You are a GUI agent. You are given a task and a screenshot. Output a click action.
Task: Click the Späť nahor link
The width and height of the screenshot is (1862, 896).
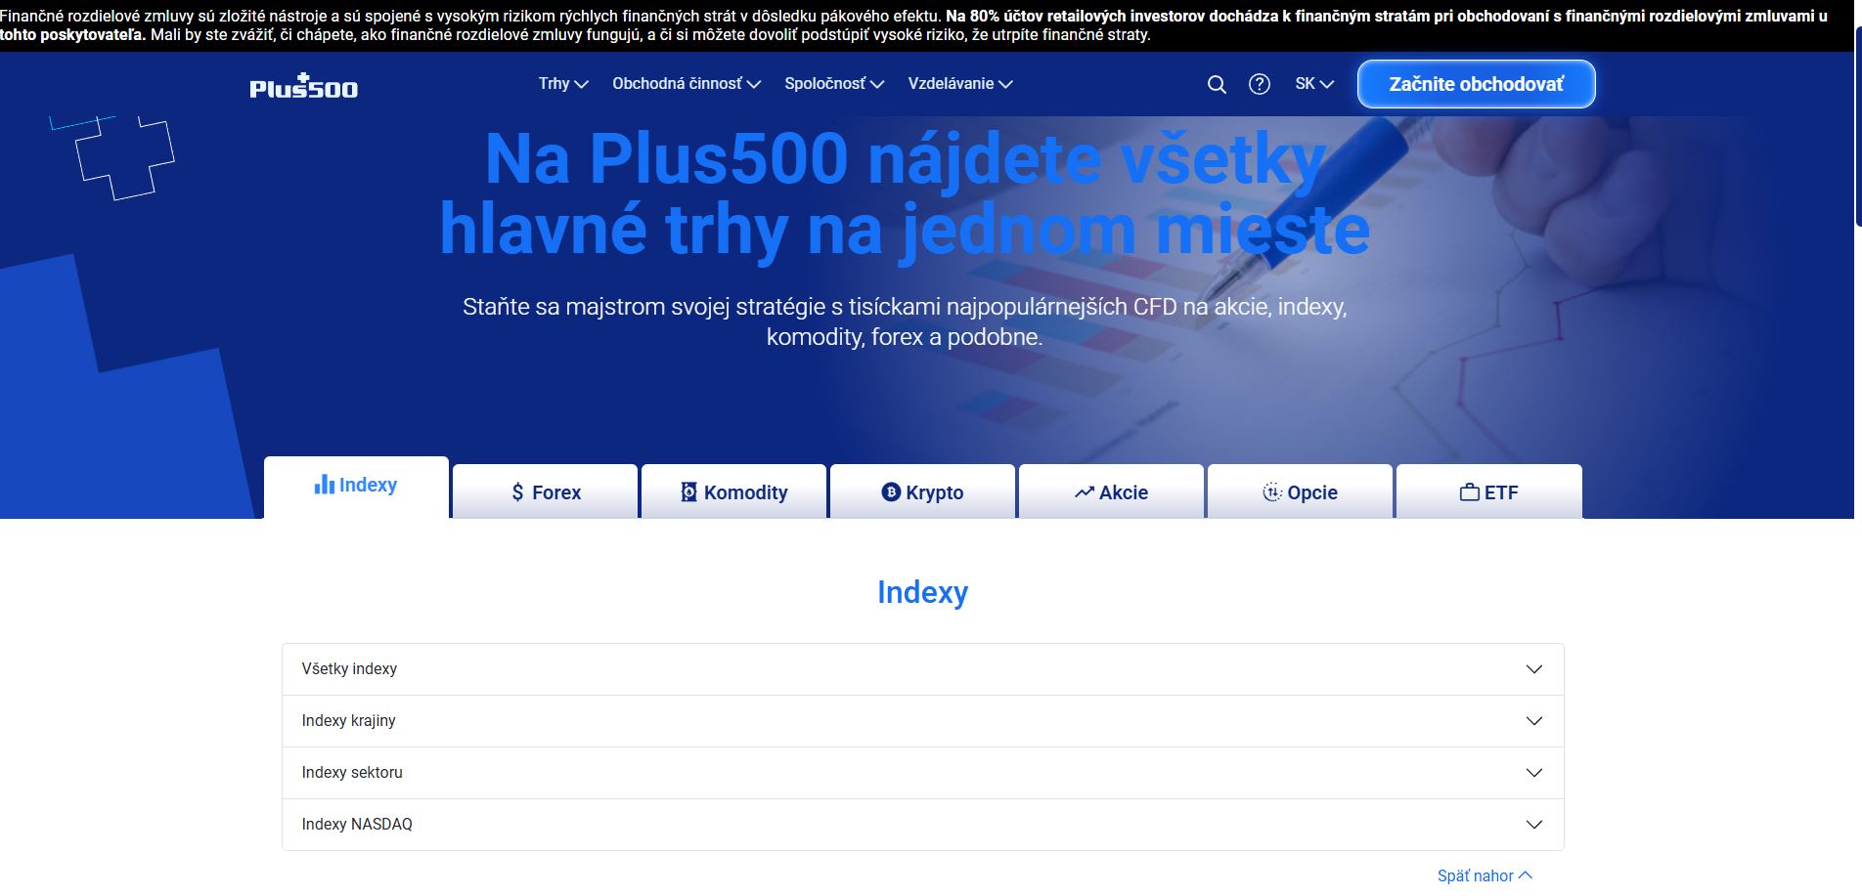point(1485,875)
